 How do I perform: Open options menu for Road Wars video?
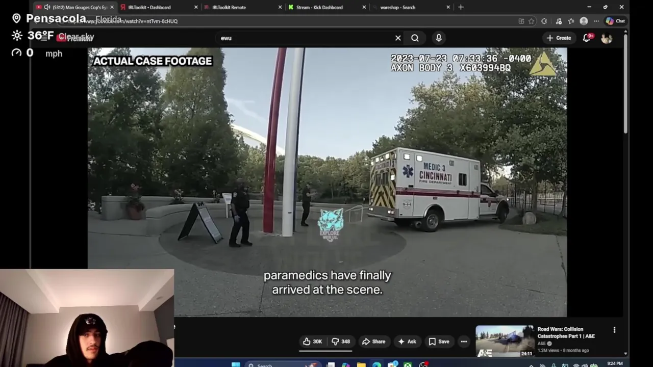(614, 330)
